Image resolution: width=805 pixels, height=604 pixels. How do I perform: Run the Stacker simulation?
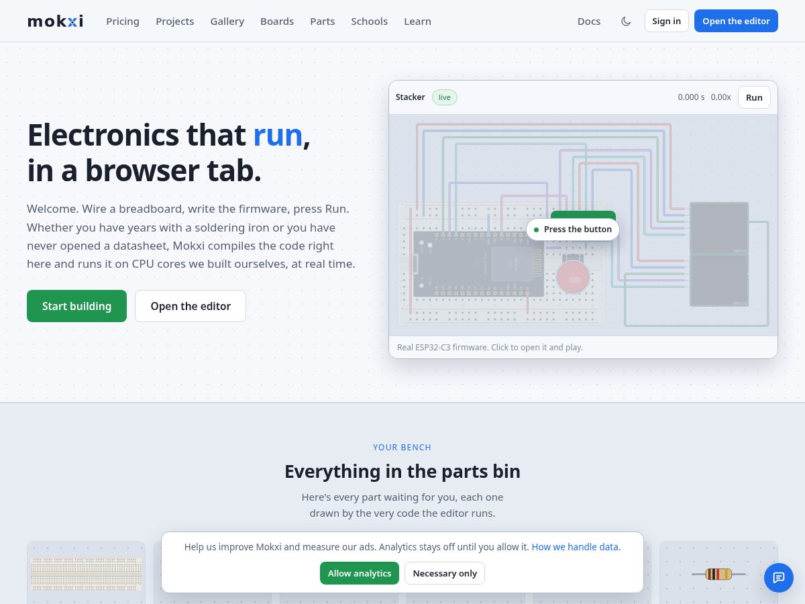pyautogui.click(x=754, y=97)
